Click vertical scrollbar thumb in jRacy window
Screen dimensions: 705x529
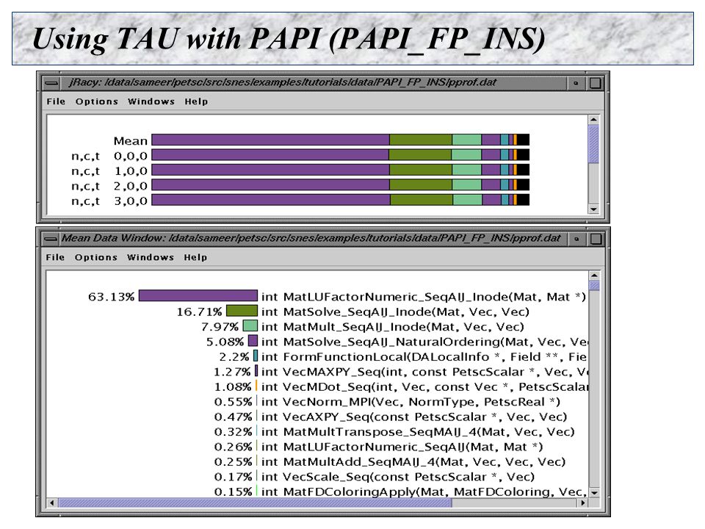coord(593,144)
